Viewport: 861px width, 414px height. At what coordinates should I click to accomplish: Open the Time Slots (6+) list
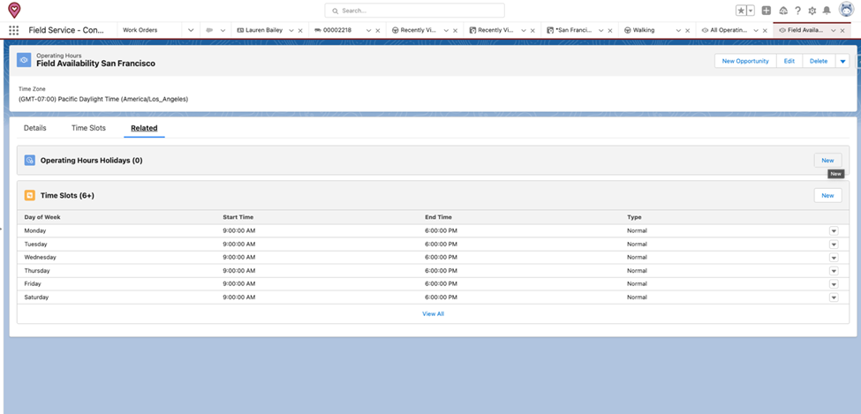pyautogui.click(x=67, y=195)
